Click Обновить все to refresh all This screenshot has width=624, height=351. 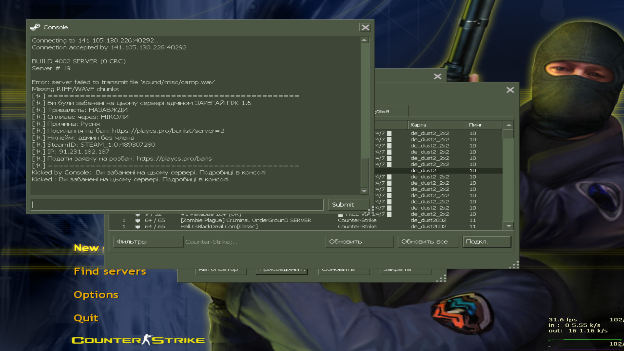[428, 241]
